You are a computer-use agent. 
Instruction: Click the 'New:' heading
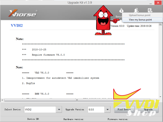pos(19,67)
